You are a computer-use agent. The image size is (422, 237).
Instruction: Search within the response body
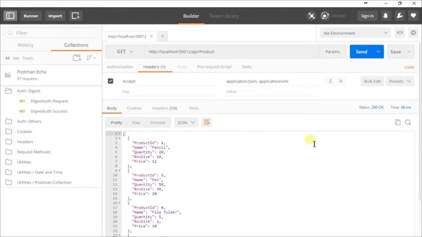pos(408,122)
